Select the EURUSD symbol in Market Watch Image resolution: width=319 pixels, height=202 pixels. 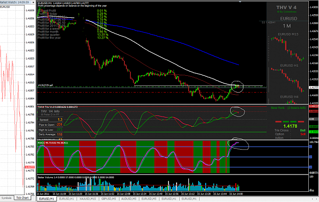point(5,7)
